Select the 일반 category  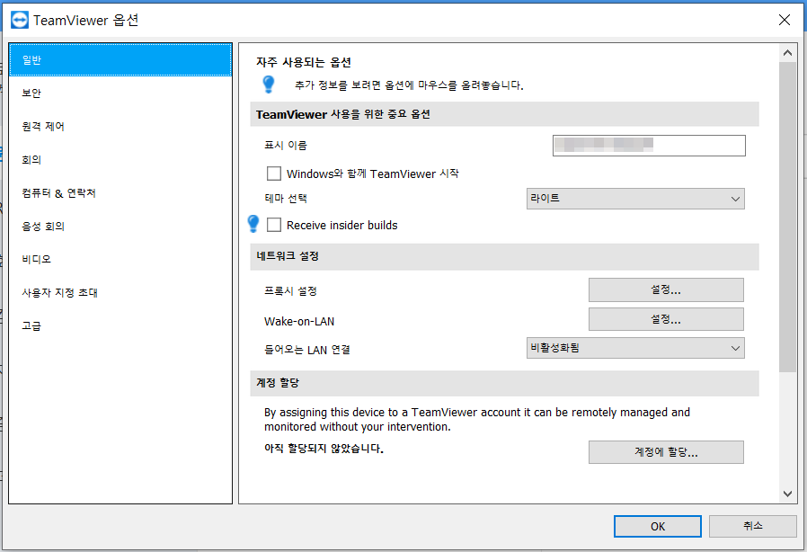[x=120, y=59]
